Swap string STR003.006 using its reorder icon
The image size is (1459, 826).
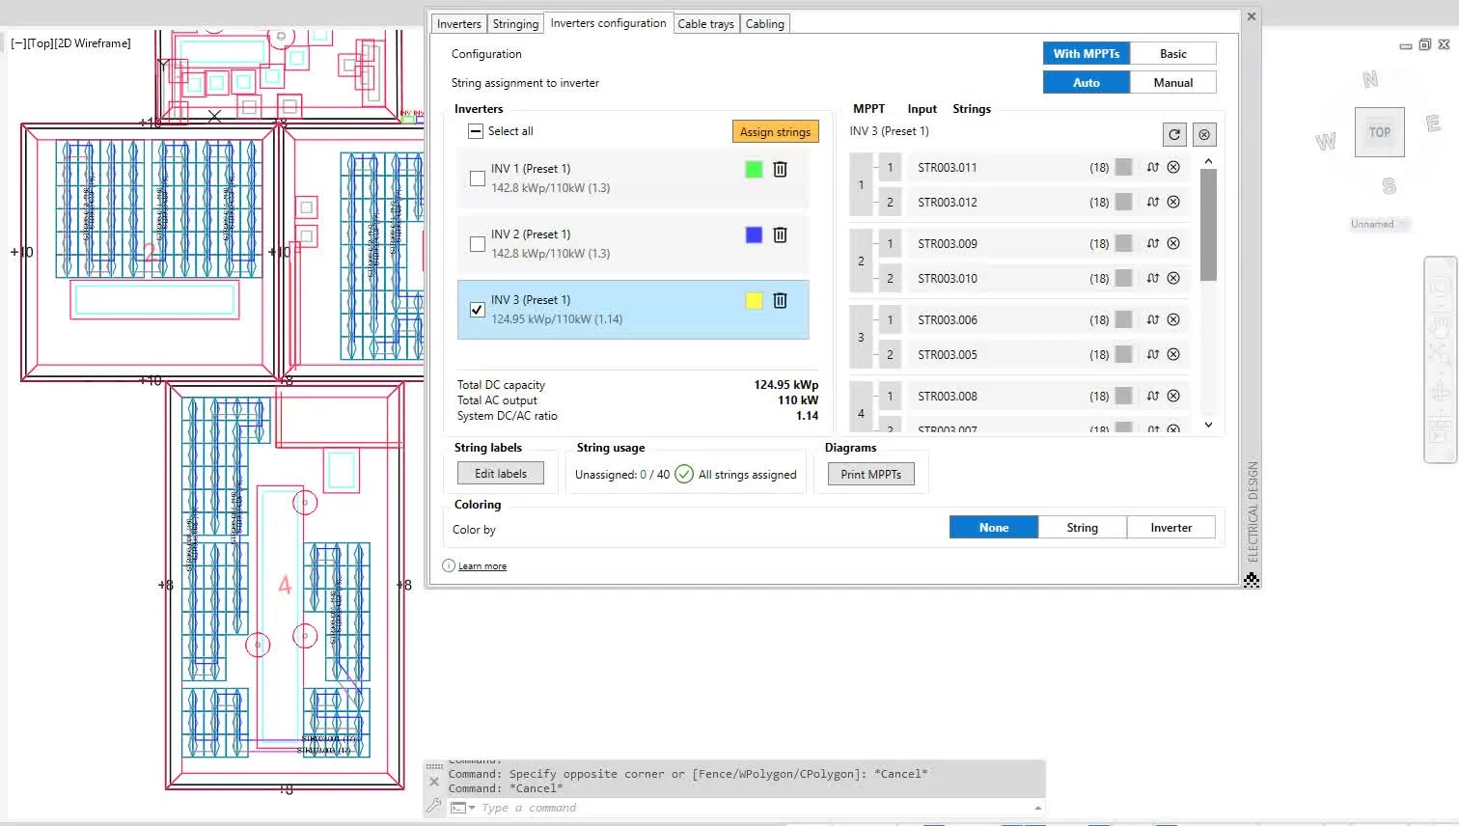1153,319
